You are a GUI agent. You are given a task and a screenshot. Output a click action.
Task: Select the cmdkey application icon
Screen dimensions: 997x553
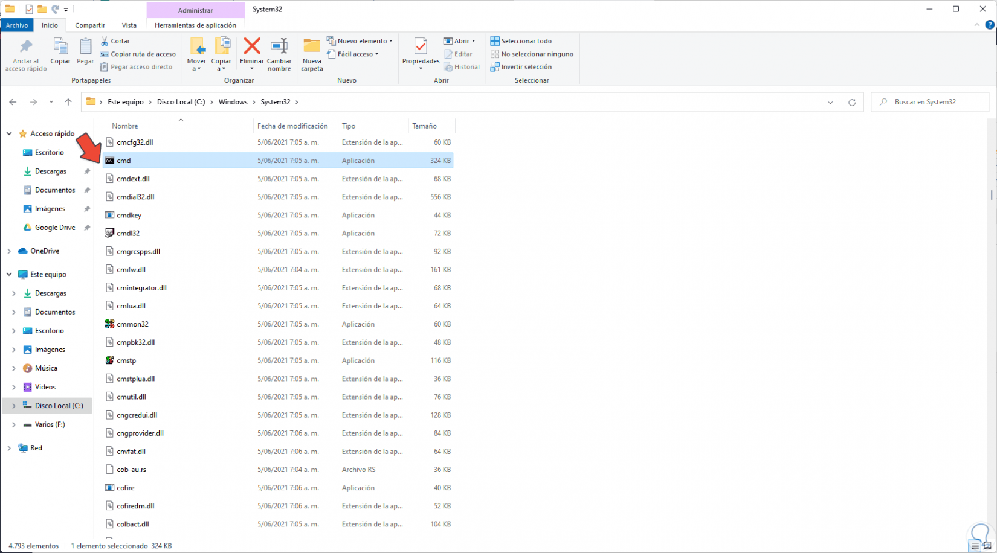pyautogui.click(x=109, y=215)
